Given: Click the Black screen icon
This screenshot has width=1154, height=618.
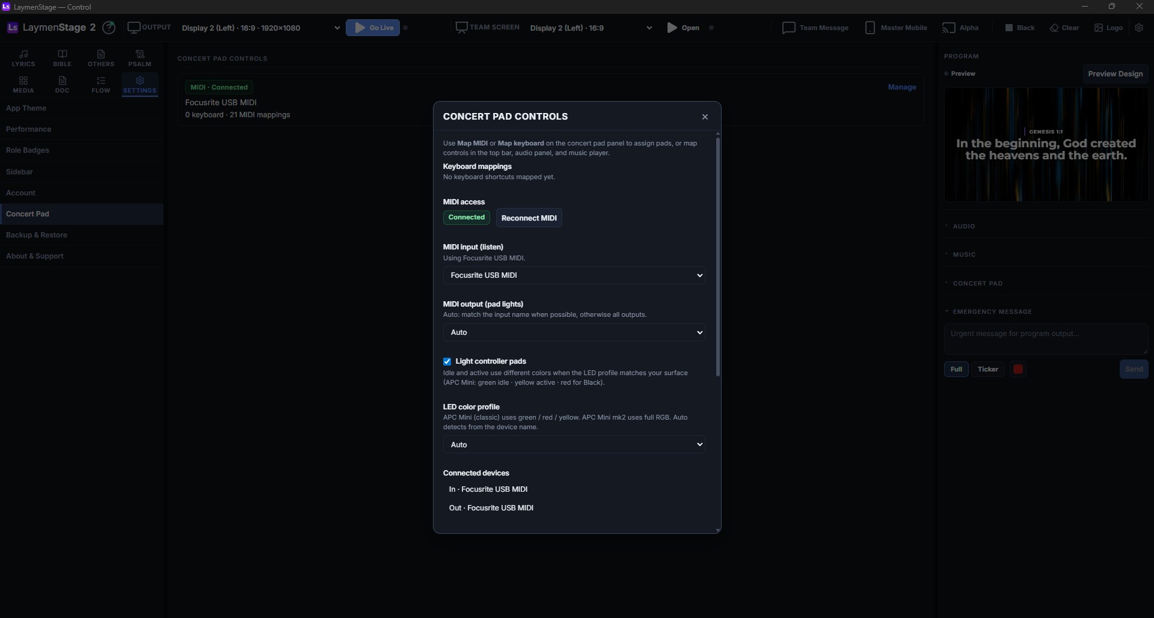Looking at the screenshot, I should 1009,28.
